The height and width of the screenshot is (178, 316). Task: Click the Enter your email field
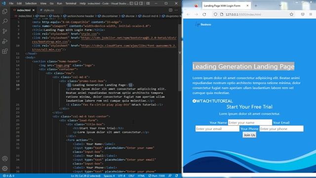click(217, 129)
